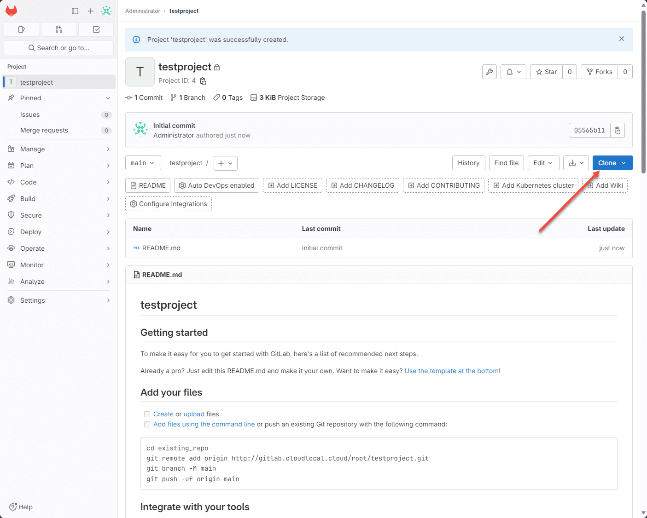Screen dimensions: 647x518
Task: Check the Add files using command line checkbox
Action: pos(147,424)
